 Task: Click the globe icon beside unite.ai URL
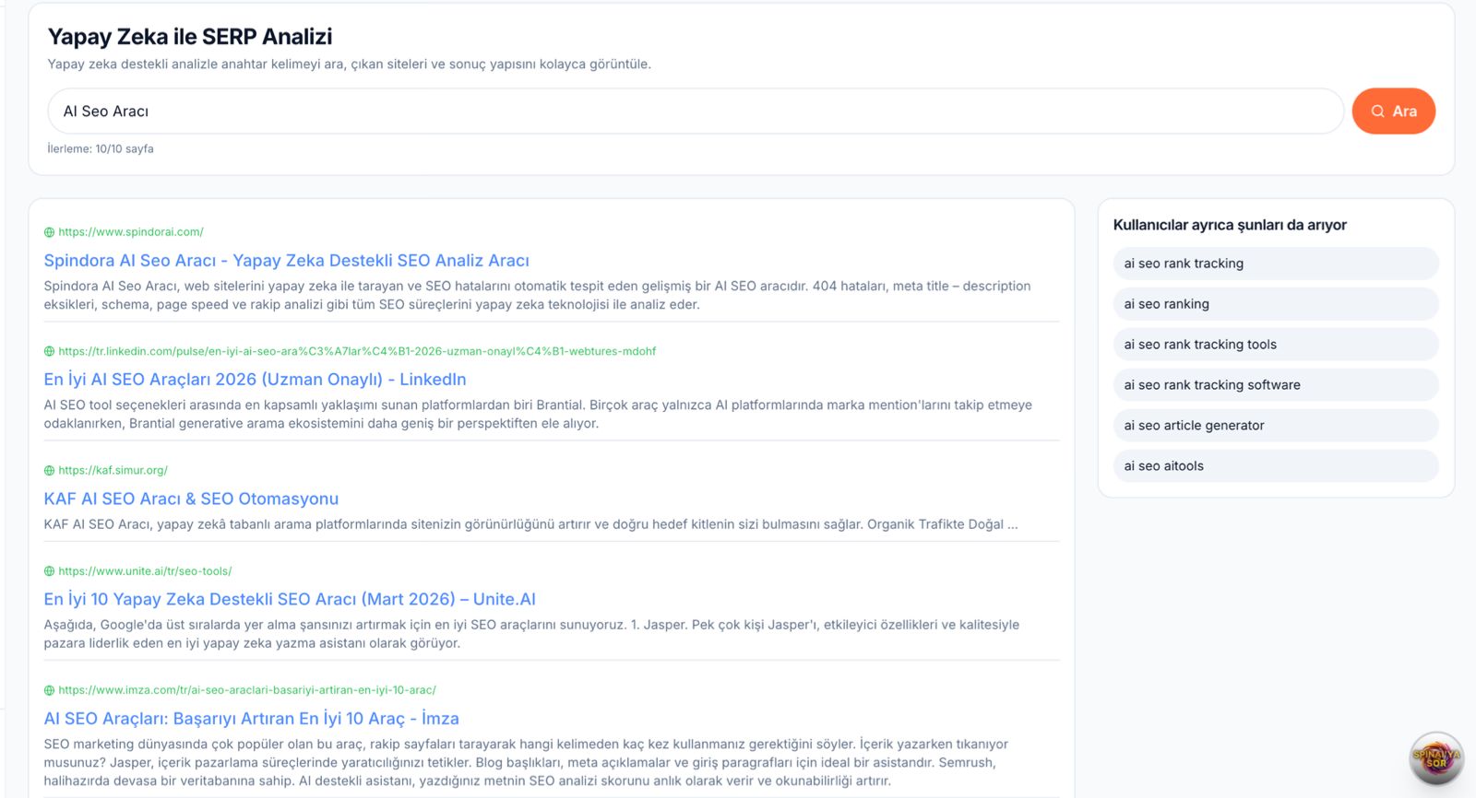coord(49,571)
